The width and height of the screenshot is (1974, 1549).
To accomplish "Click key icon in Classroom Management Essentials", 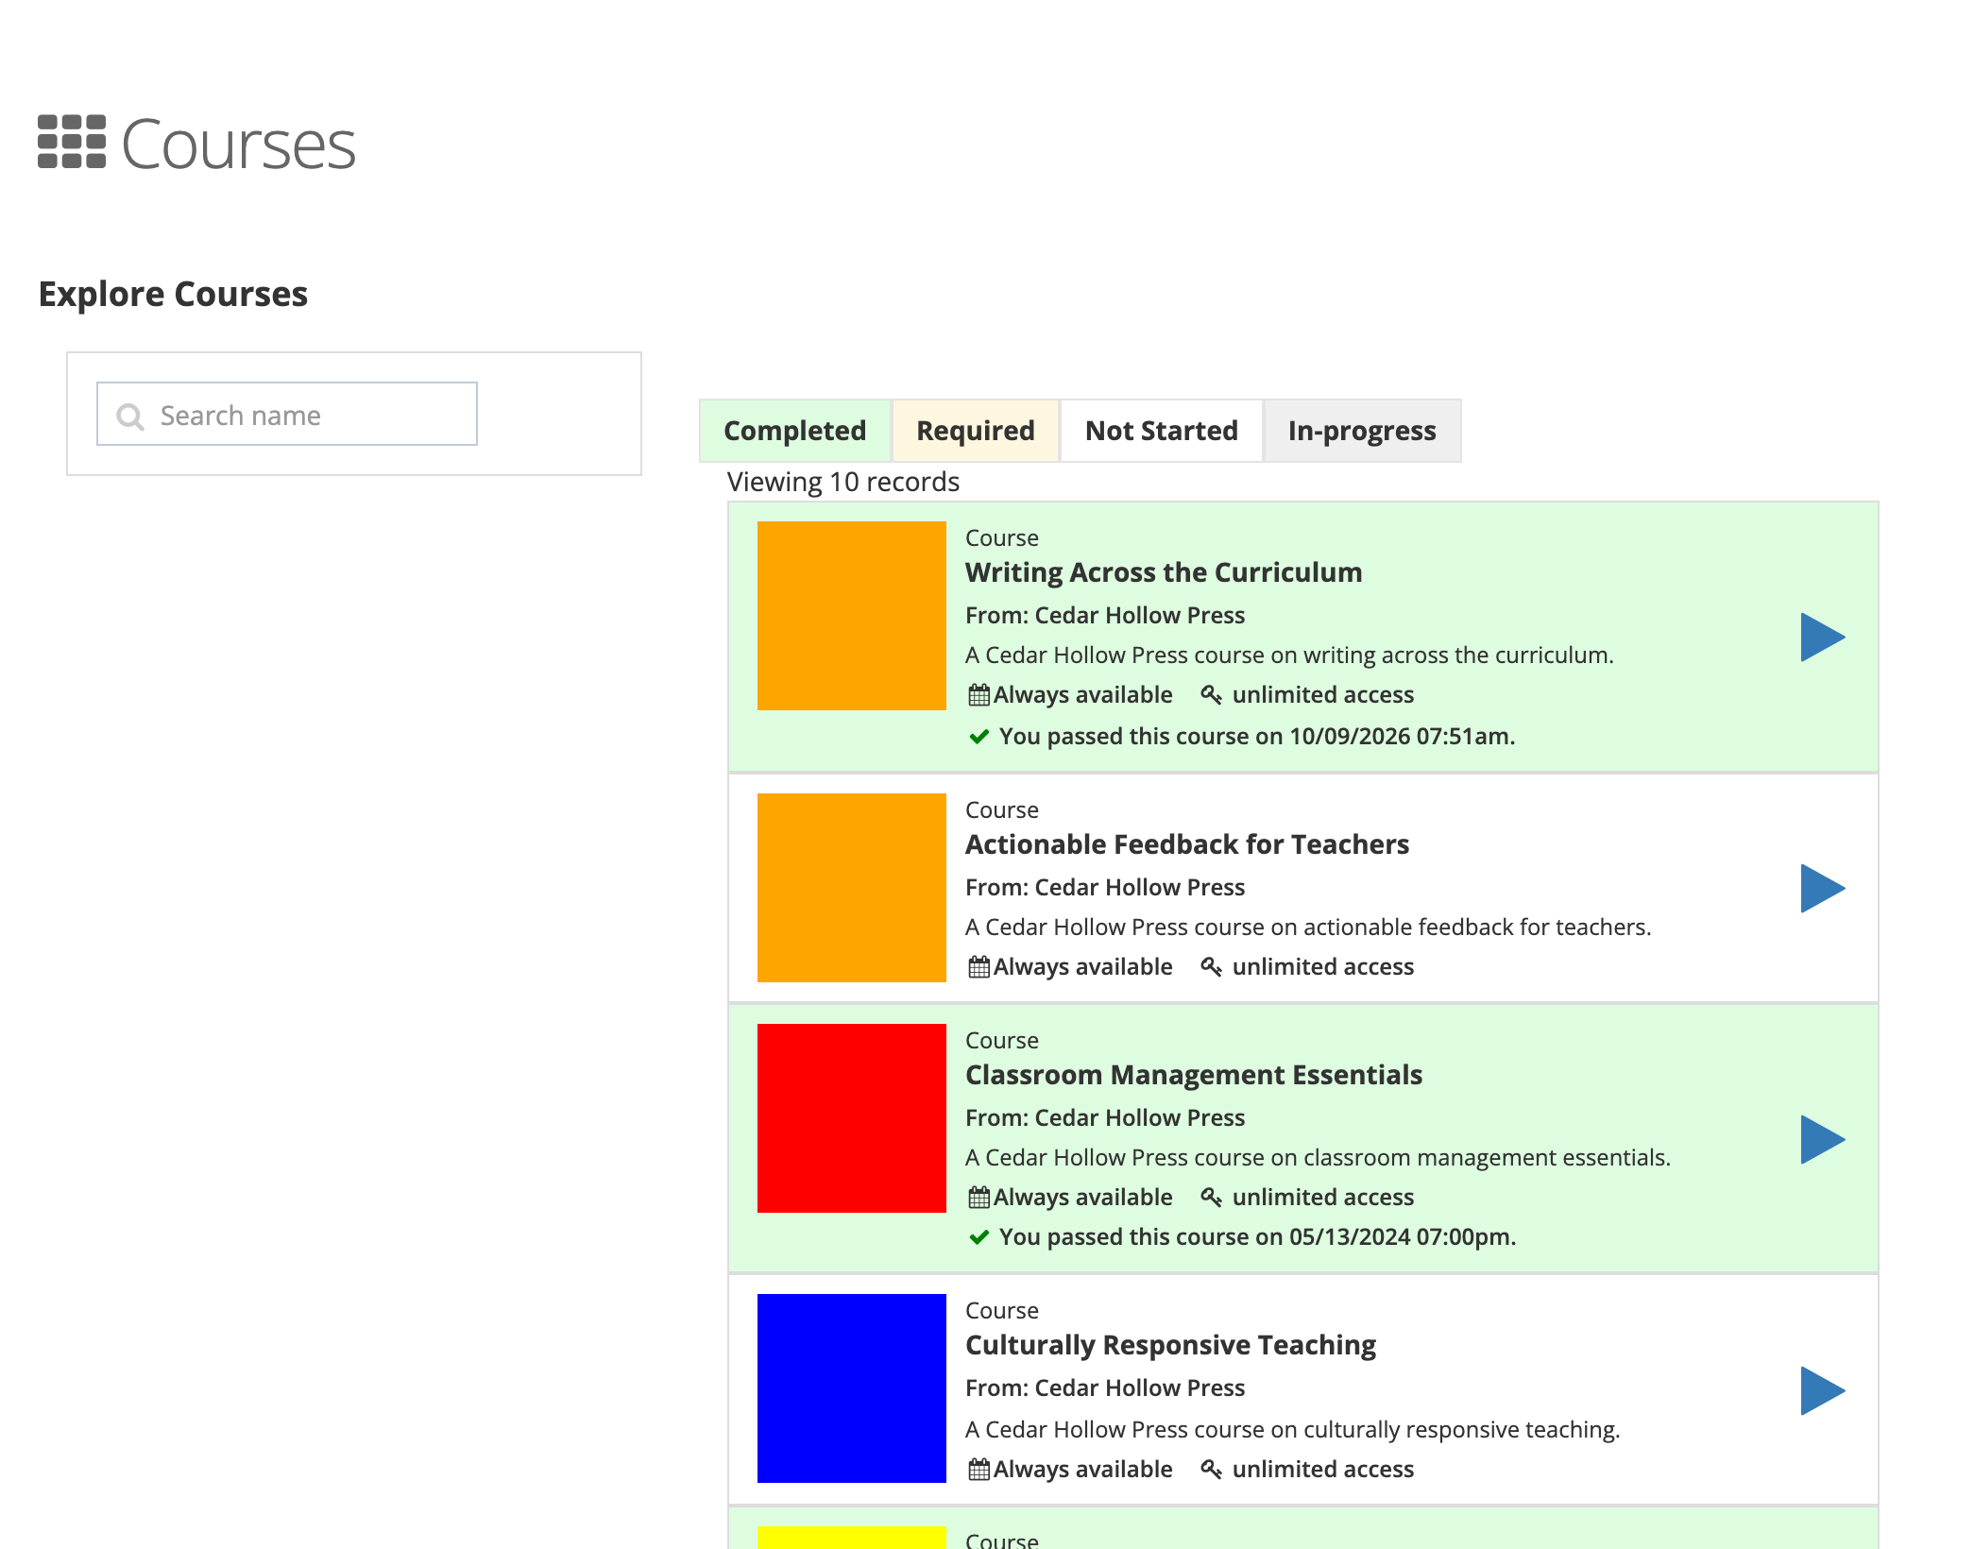I will [1212, 1198].
